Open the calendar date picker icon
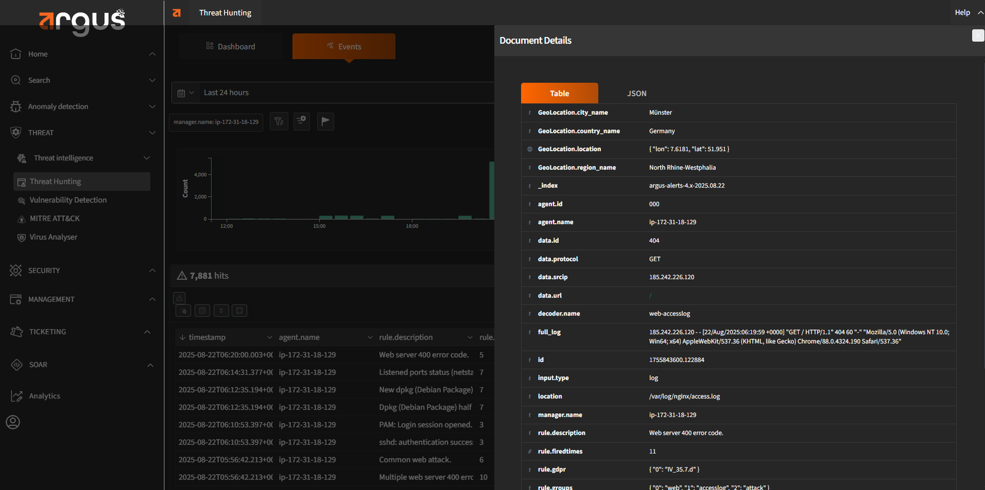The width and height of the screenshot is (985, 490). pos(182,93)
